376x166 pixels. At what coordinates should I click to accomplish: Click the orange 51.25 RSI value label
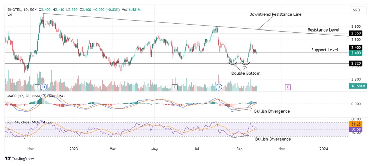point(355,125)
